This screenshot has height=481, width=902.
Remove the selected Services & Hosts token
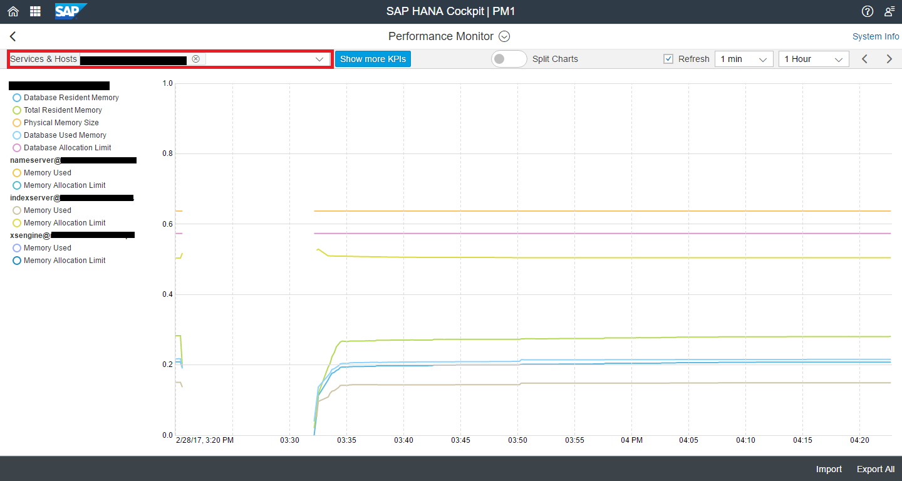pos(196,59)
